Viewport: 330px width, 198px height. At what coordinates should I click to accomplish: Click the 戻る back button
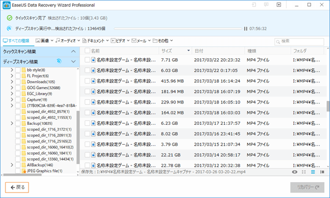pyautogui.click(x=17, y=187)
